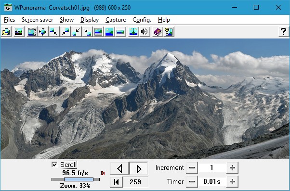The image size is (290, 191).
Task: Click the scroll left arrow button
Action: click(x=119, y=168)
